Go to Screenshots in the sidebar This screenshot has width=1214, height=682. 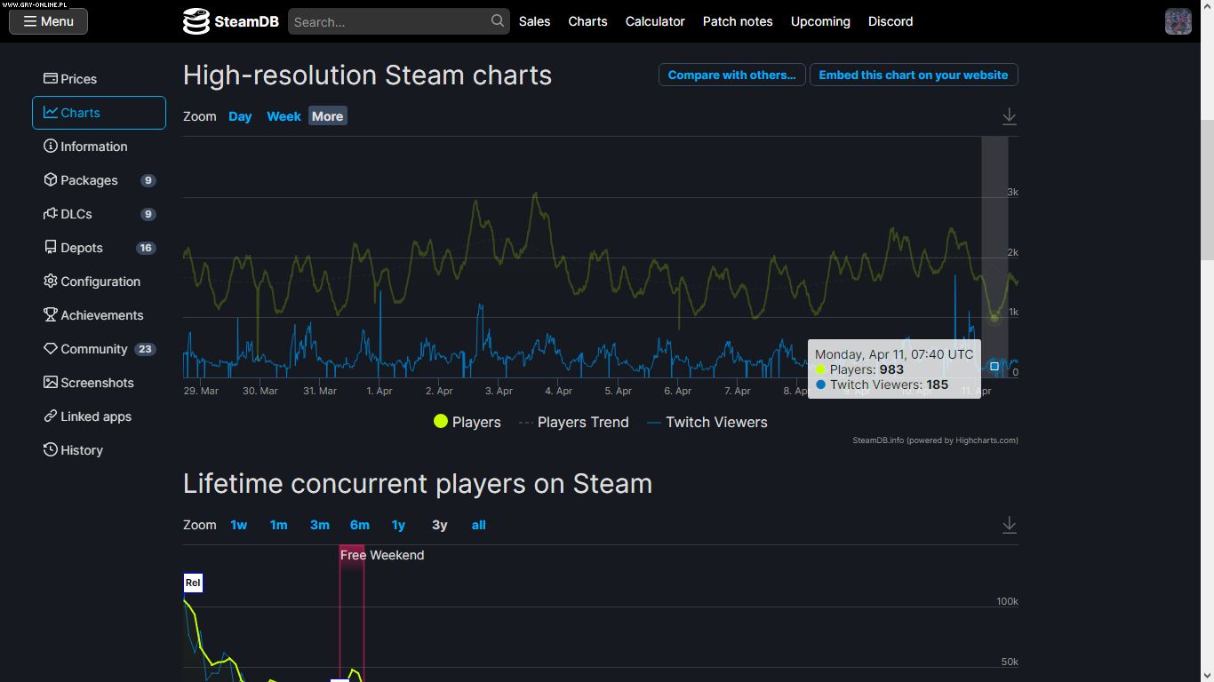pos(99,383)
